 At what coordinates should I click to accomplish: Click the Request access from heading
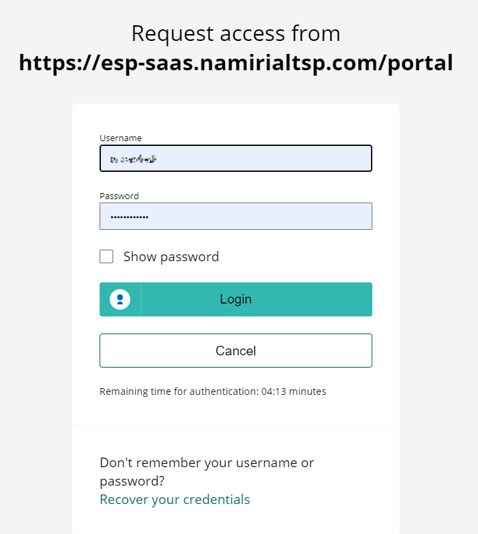tap(236, 33)
